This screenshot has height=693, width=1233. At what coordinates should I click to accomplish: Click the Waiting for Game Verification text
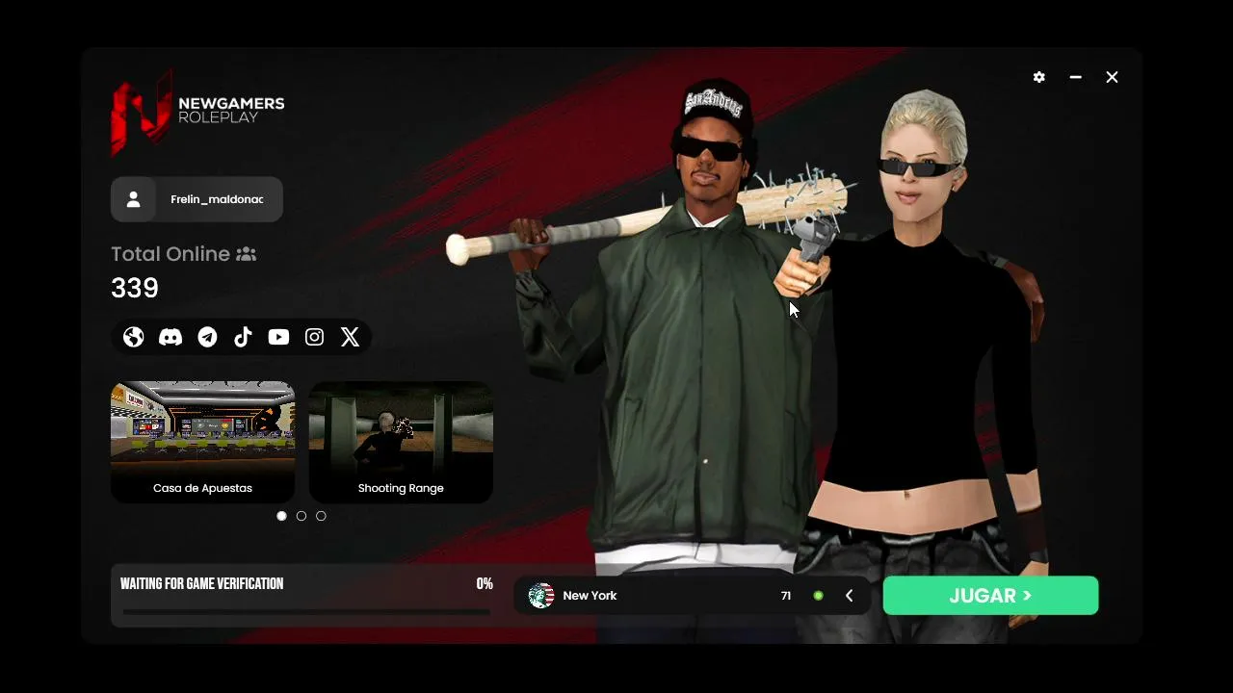201,584
